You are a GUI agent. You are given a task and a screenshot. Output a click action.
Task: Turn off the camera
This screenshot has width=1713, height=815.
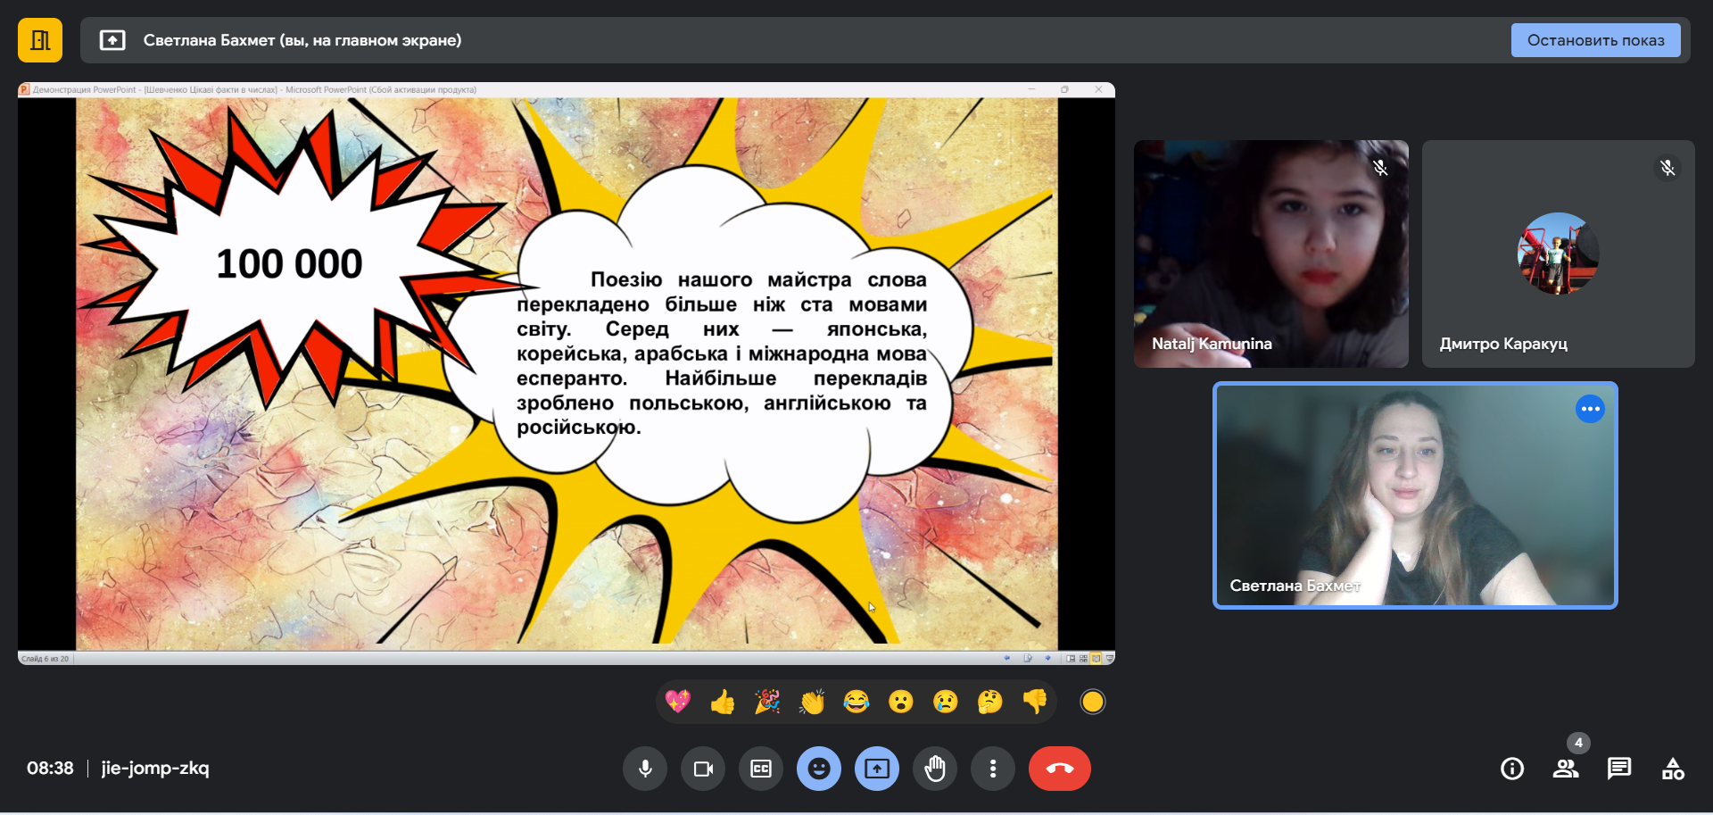point(703,769)
